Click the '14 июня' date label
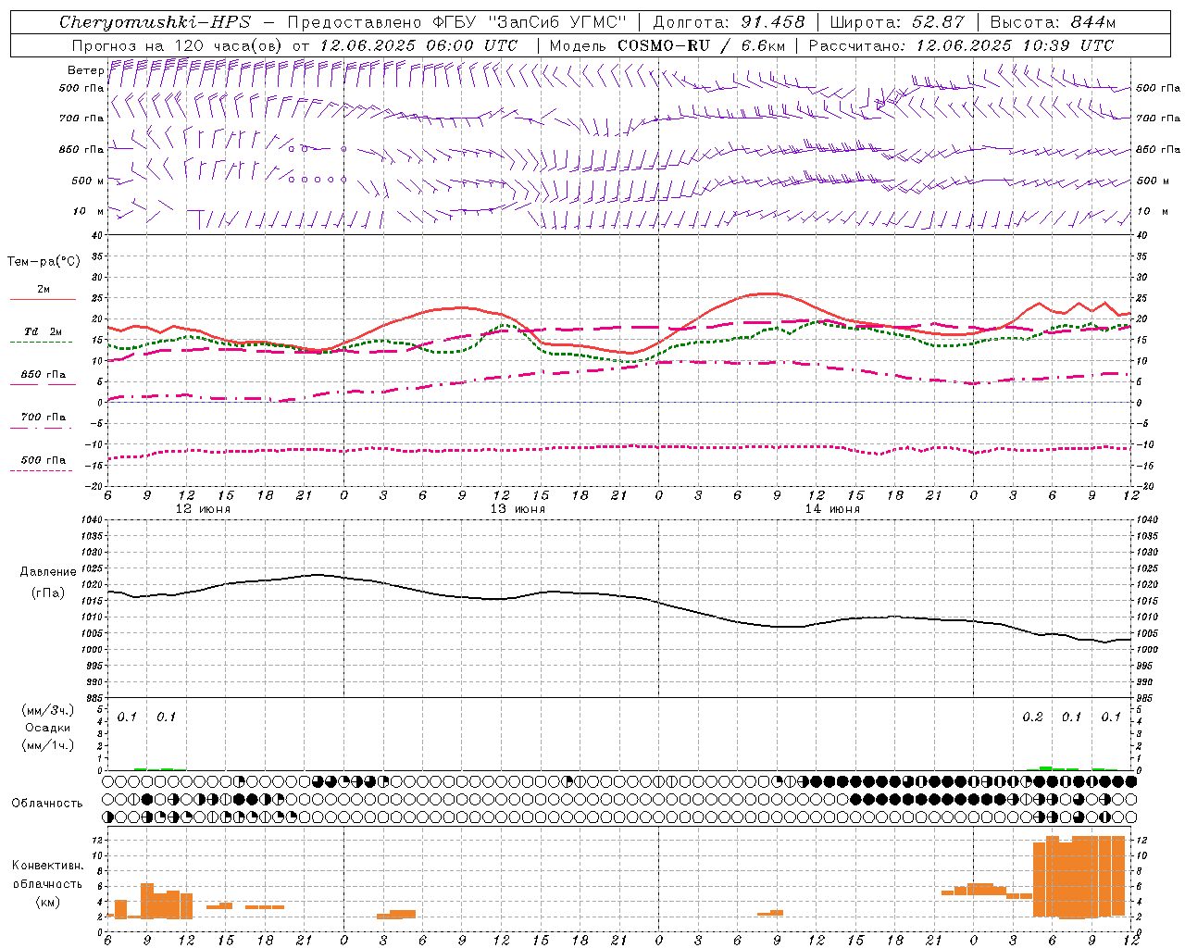 832,509
